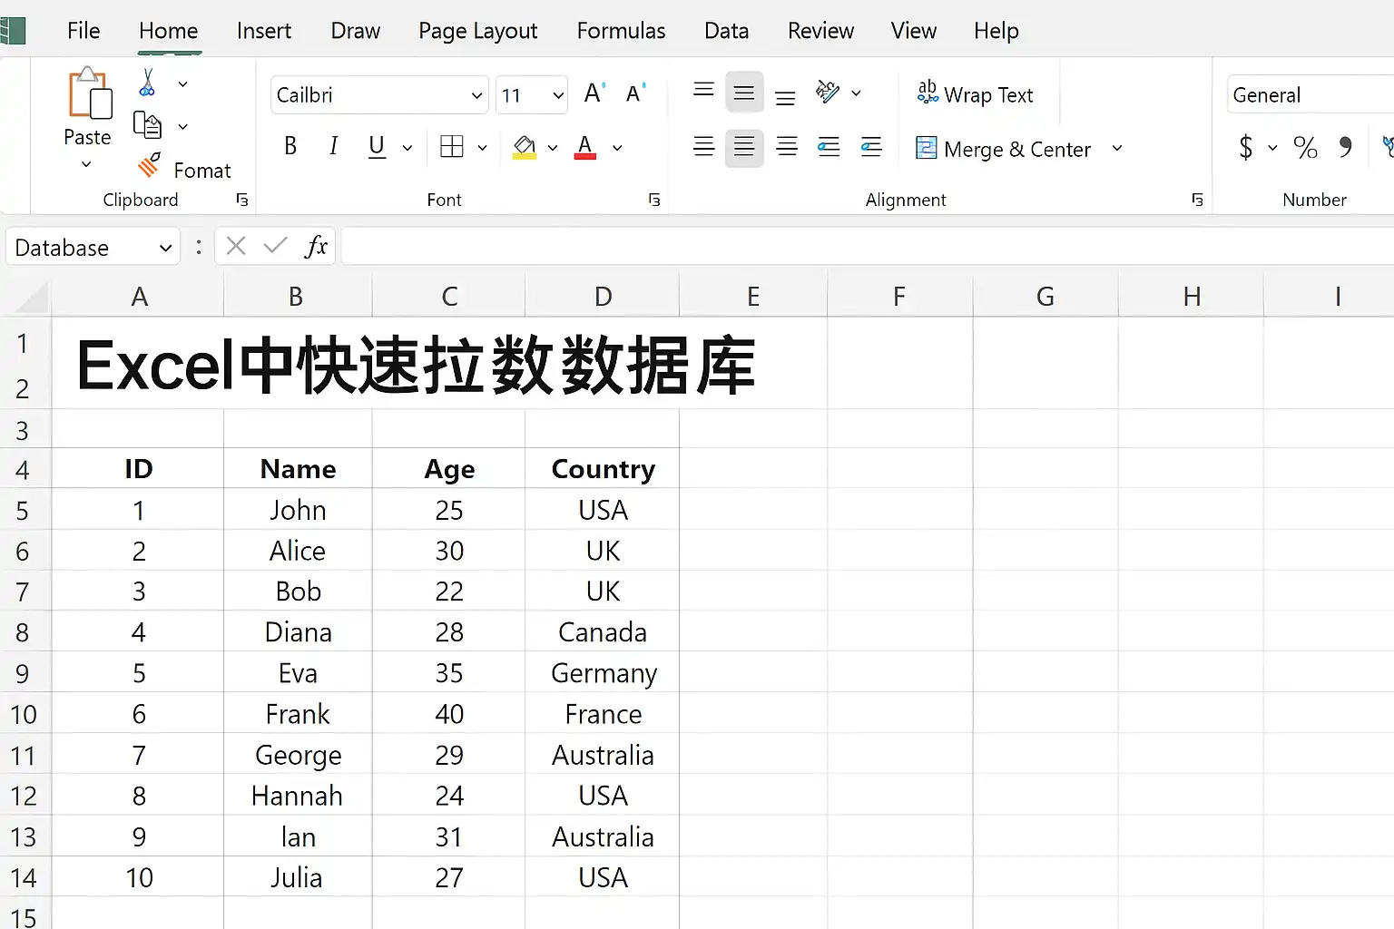
Task: Click the Percent Style icon
Action: point(1305,147)
